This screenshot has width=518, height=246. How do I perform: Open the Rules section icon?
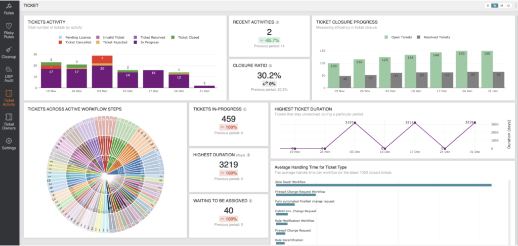(9, 6)
